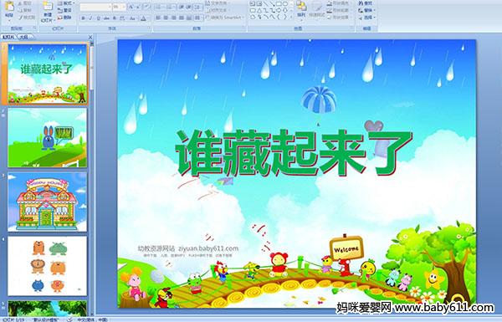Image resolution: width=502 pixels, height=322 pixels.
Task: Click the Convert to SmartArt icon
Action: coord(225,18)
